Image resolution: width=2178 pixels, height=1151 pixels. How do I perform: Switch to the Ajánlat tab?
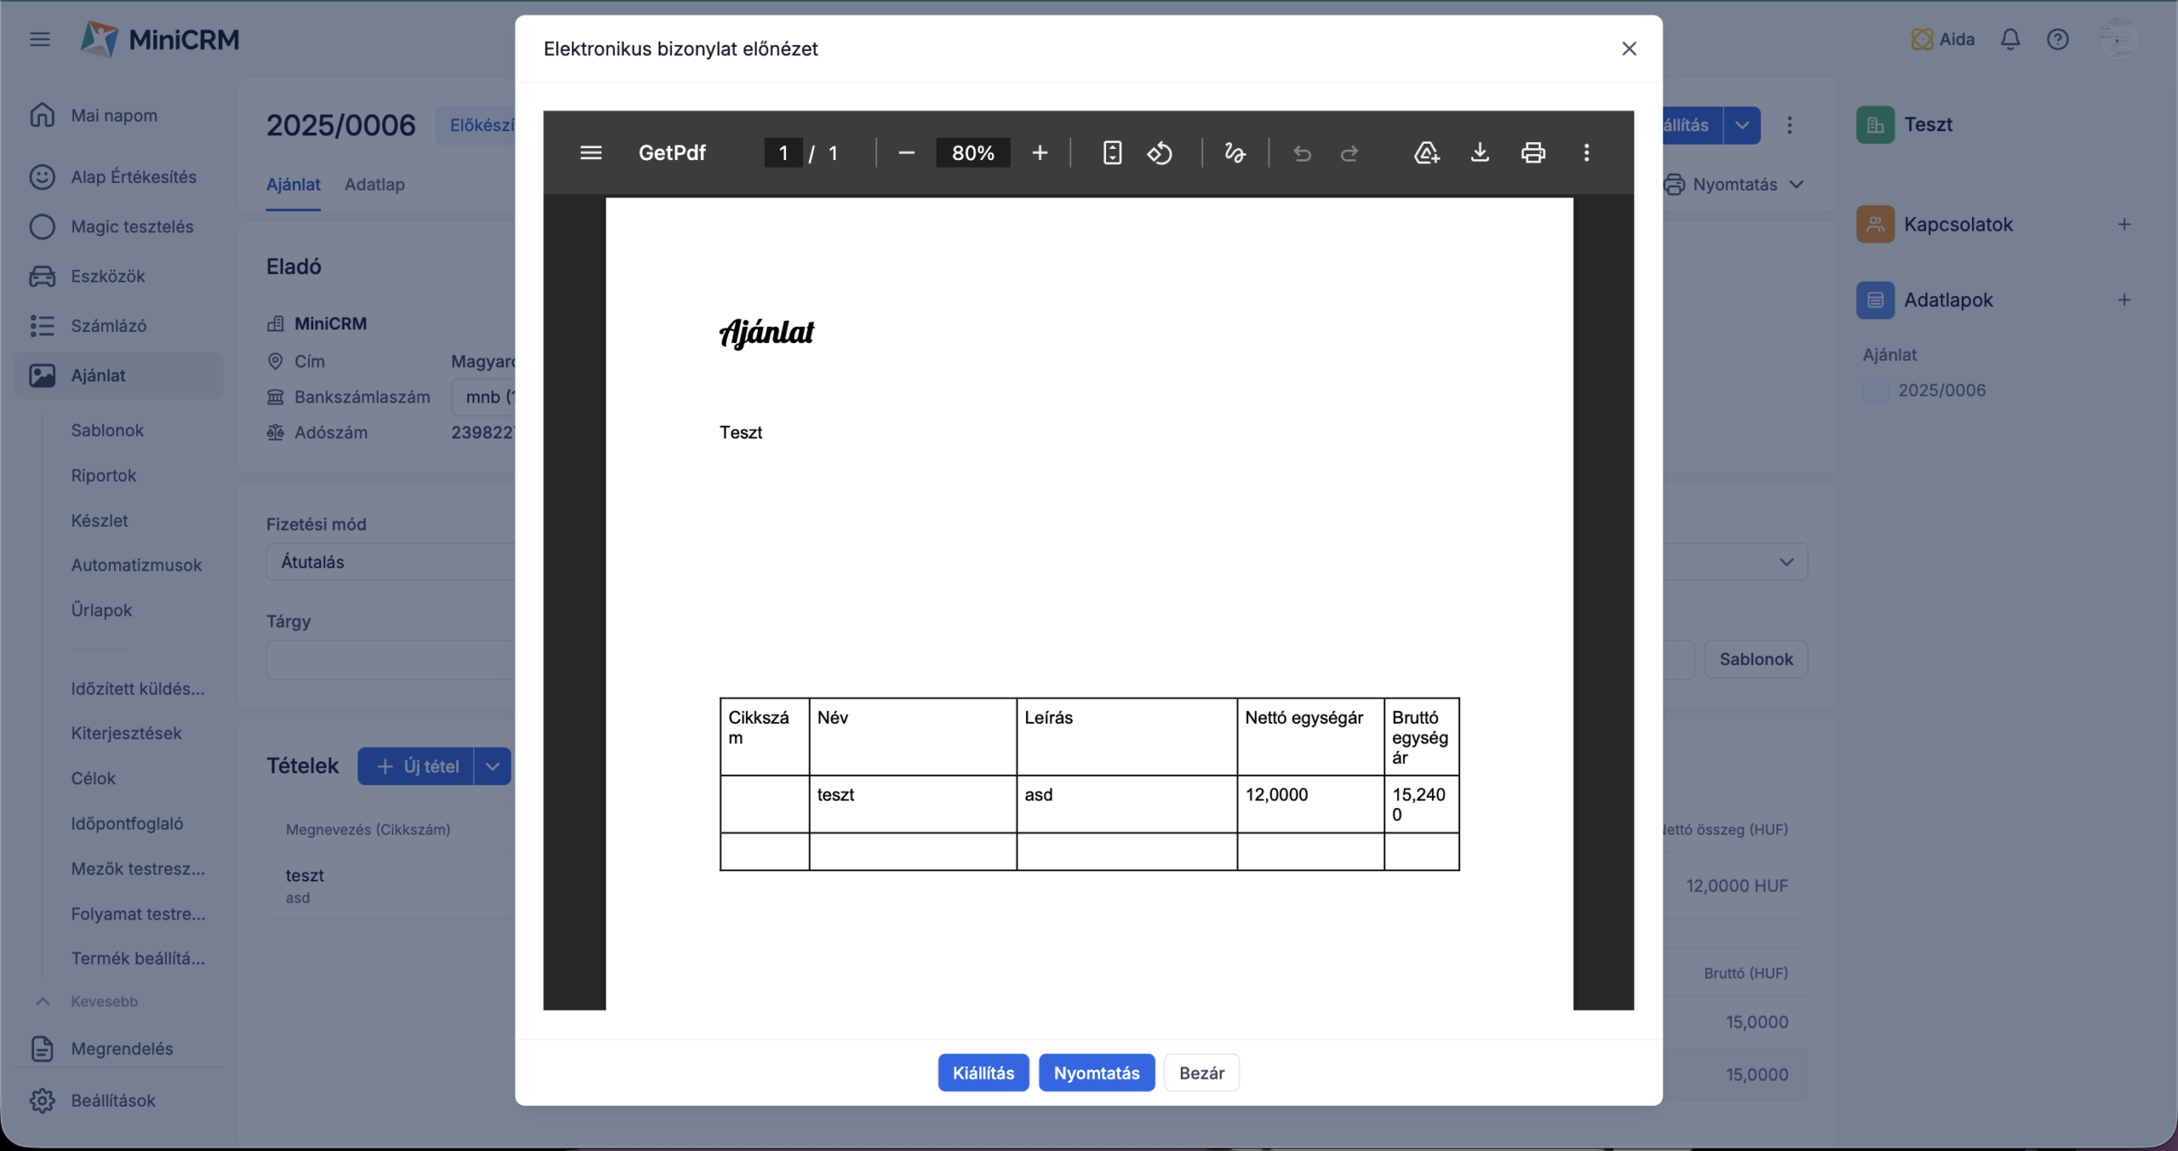293,184
